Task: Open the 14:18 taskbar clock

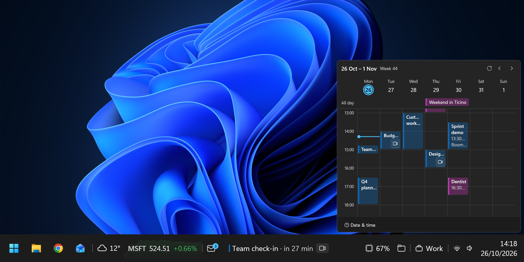Action: 508,244
